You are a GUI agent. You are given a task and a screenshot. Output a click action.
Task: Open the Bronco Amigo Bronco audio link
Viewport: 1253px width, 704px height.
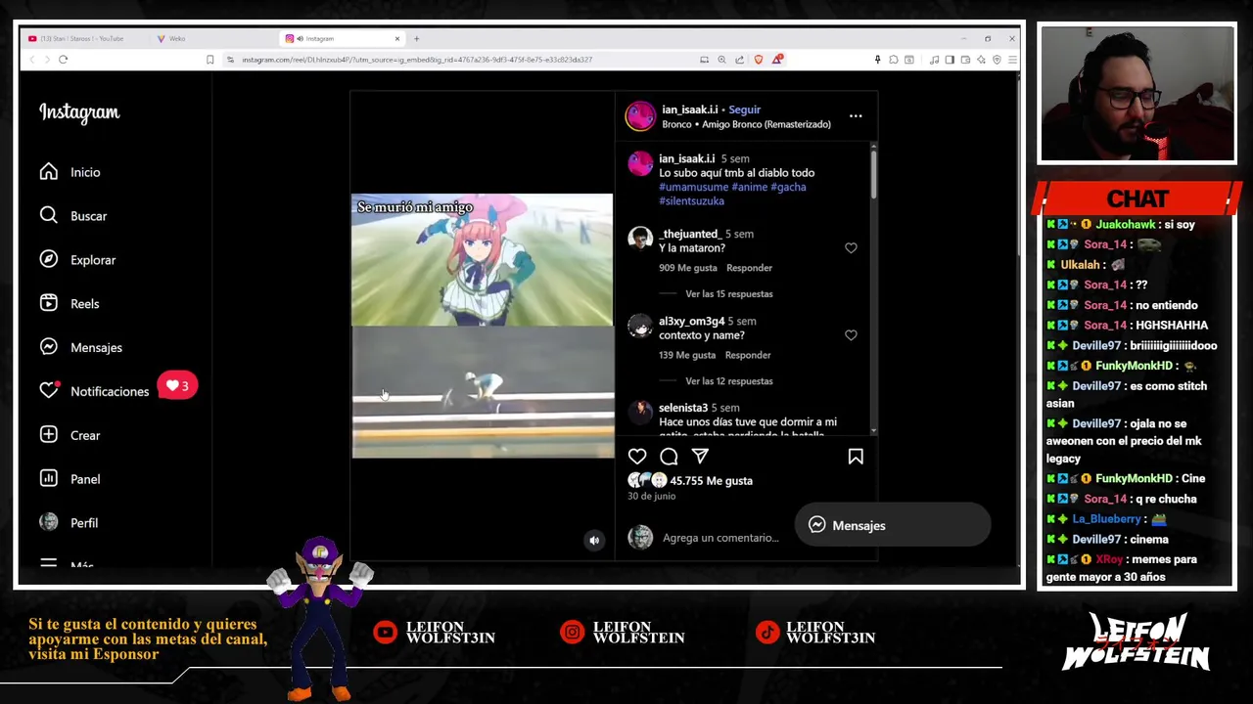click(746, 124)
